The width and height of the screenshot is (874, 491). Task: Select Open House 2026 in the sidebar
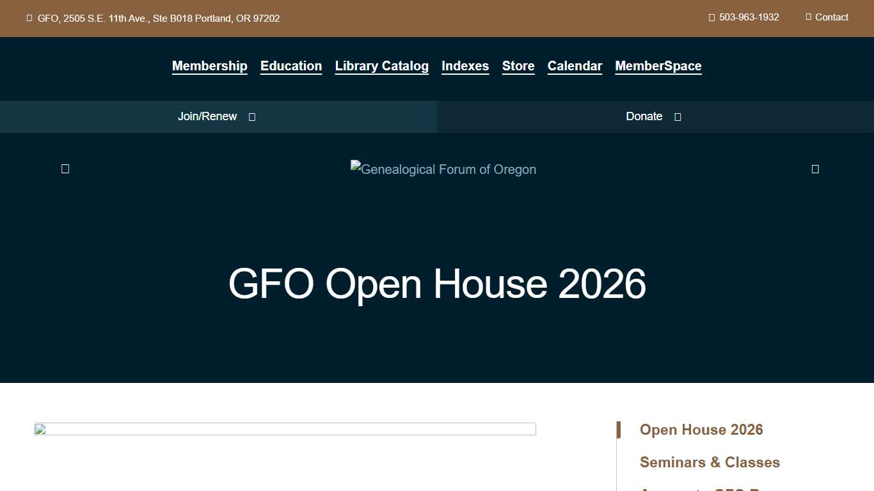701,430
